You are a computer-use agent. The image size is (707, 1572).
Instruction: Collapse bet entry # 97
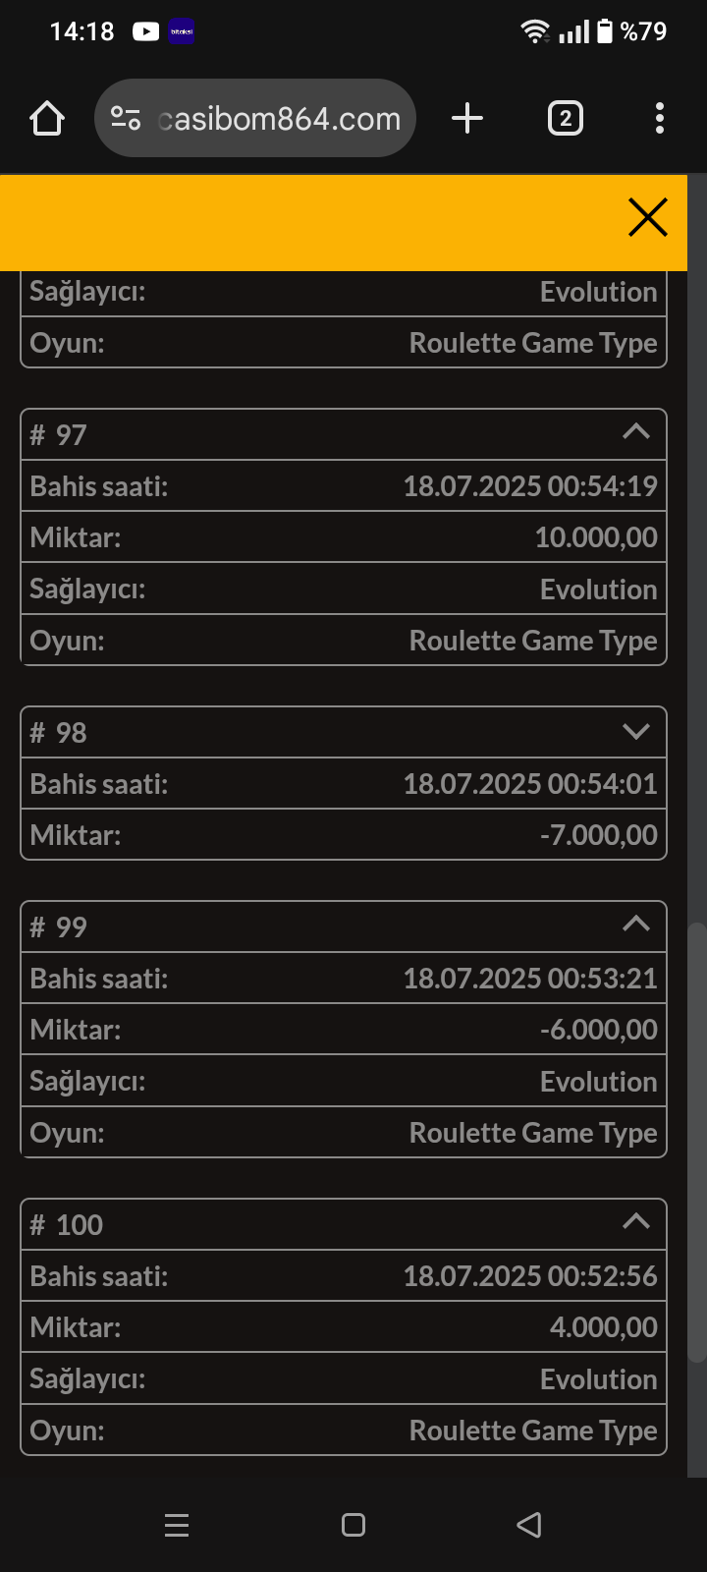coord(636,432)
